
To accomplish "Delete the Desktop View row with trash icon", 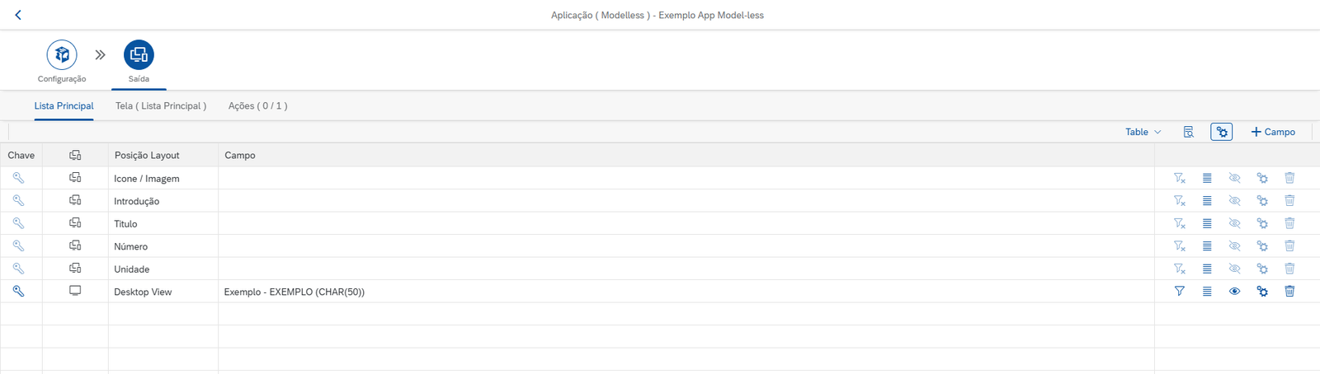I will [x=1289, y=291].
